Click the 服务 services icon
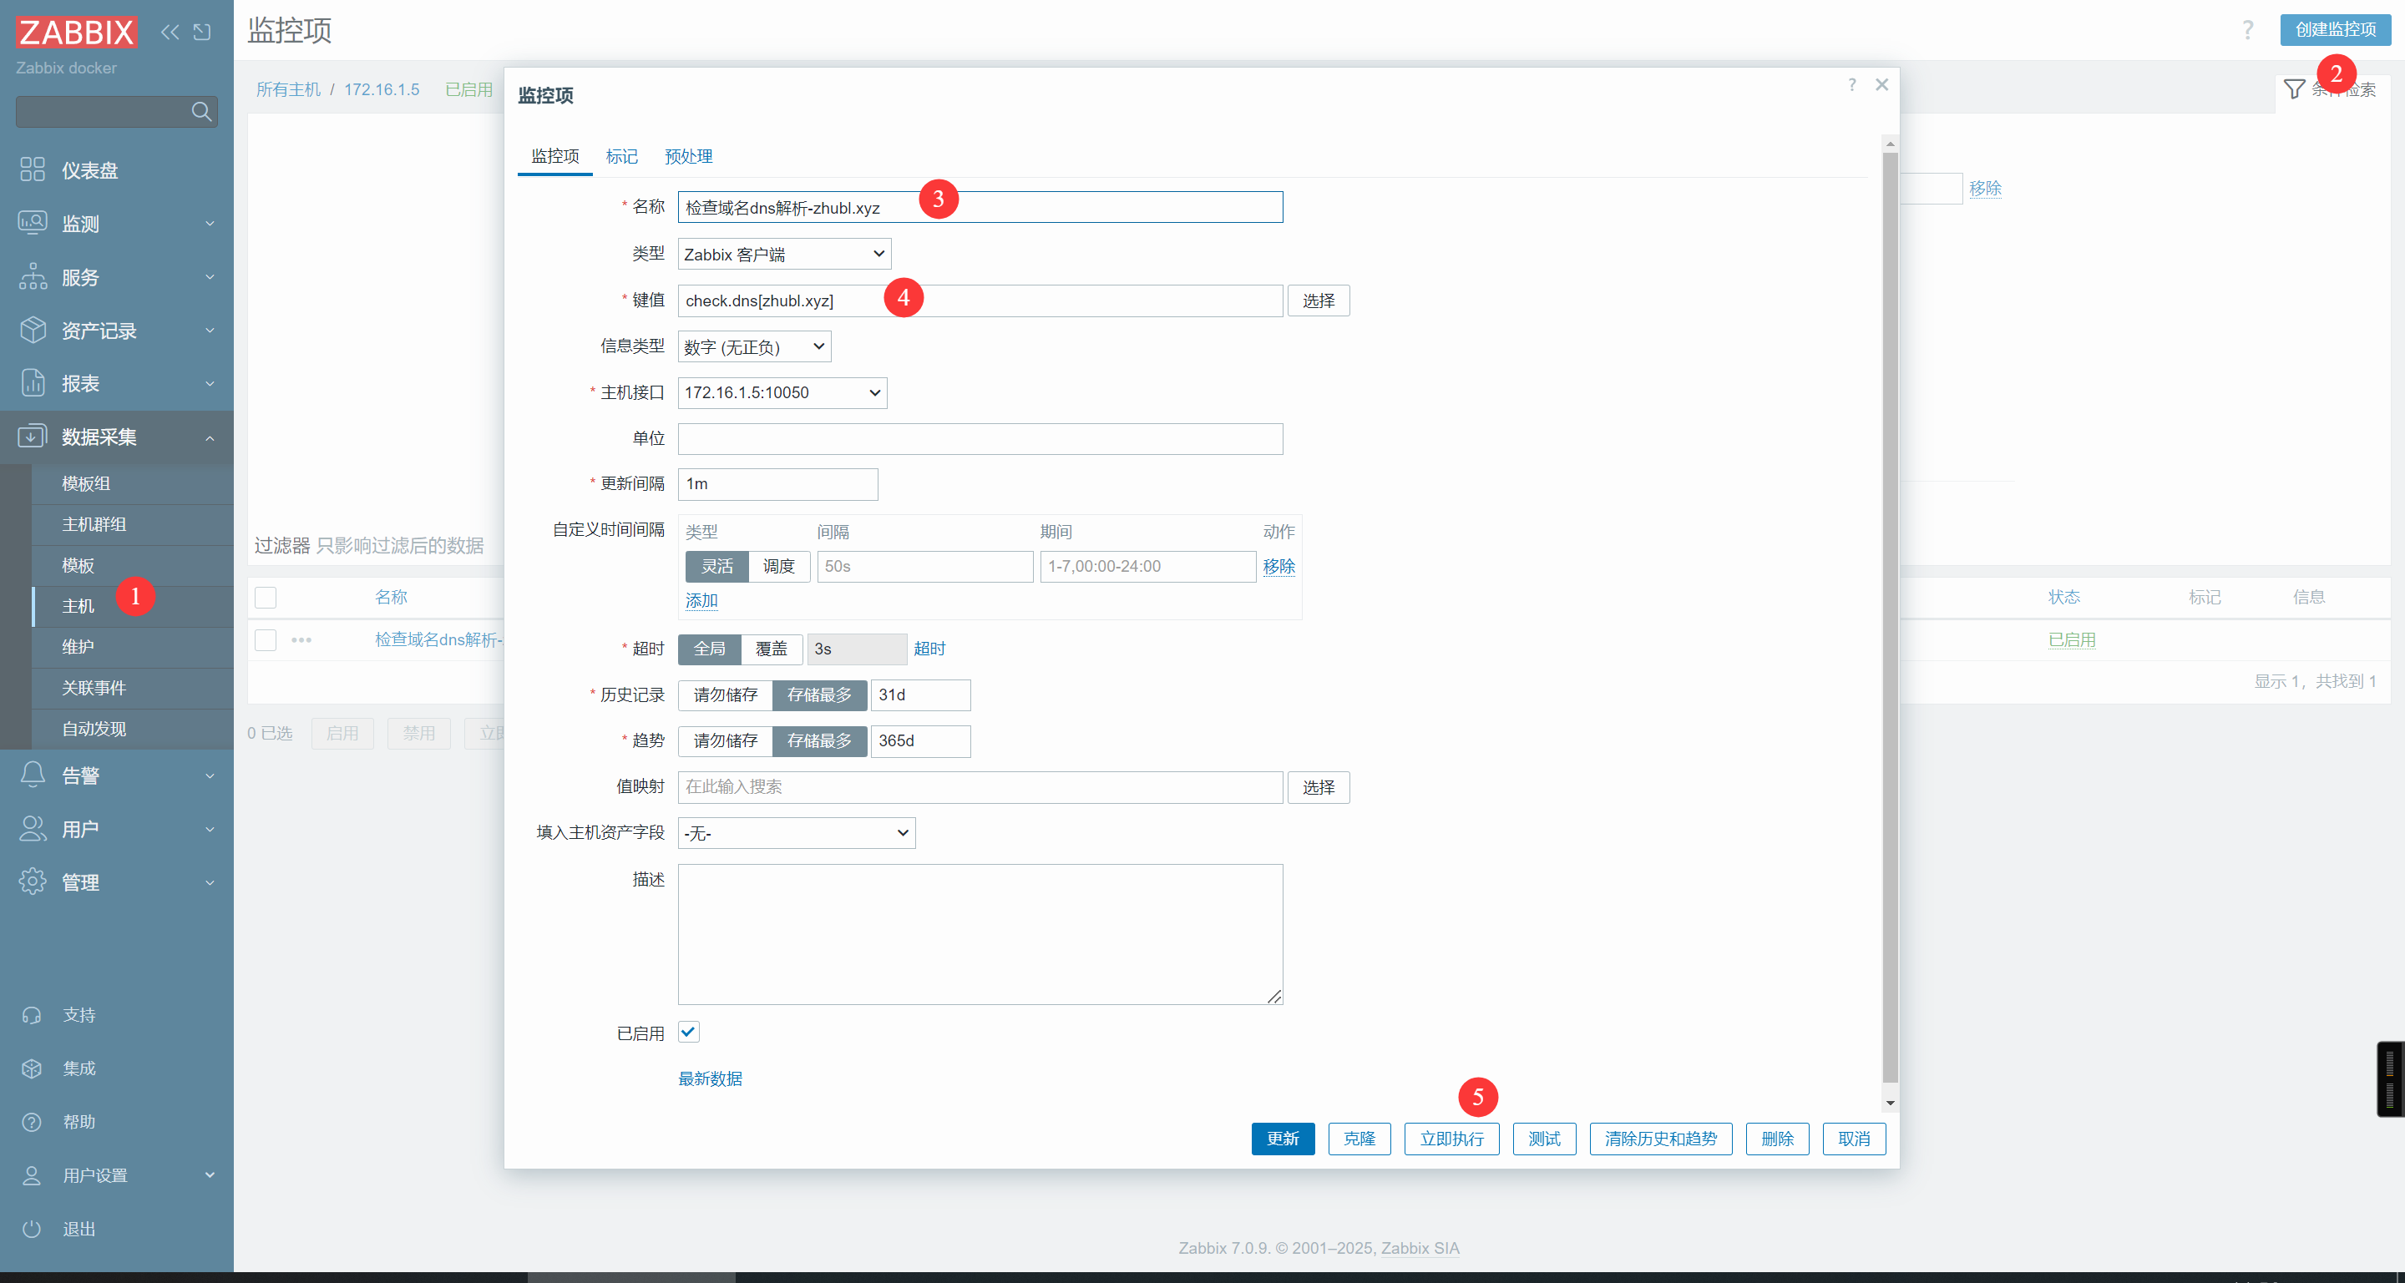This screenshot has width=2405, height=1283. coord(33,276)
